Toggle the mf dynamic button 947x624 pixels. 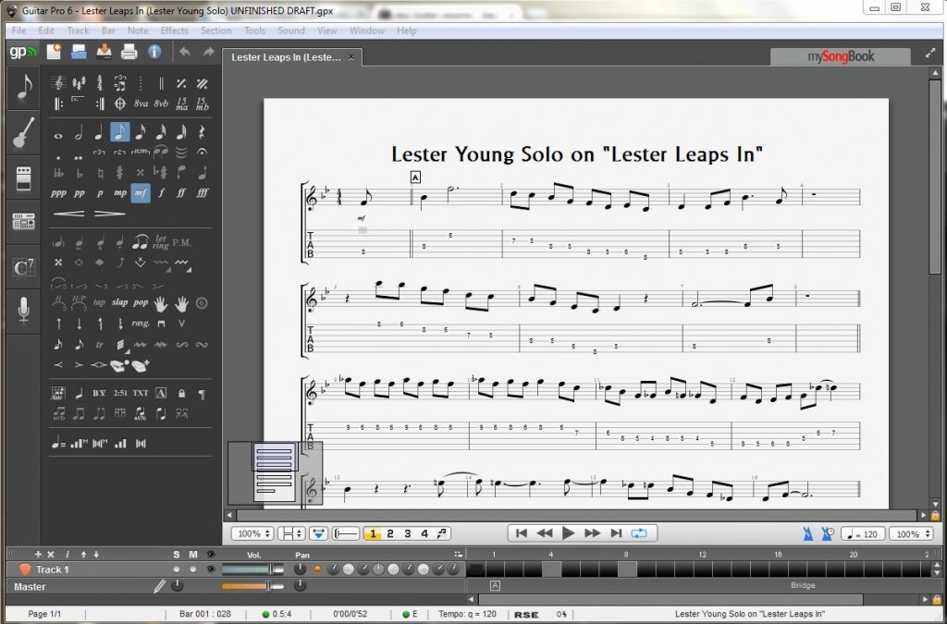141,193
